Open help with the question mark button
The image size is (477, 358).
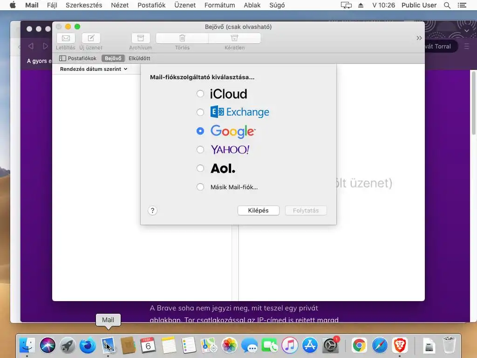click(x=153, y=210)
